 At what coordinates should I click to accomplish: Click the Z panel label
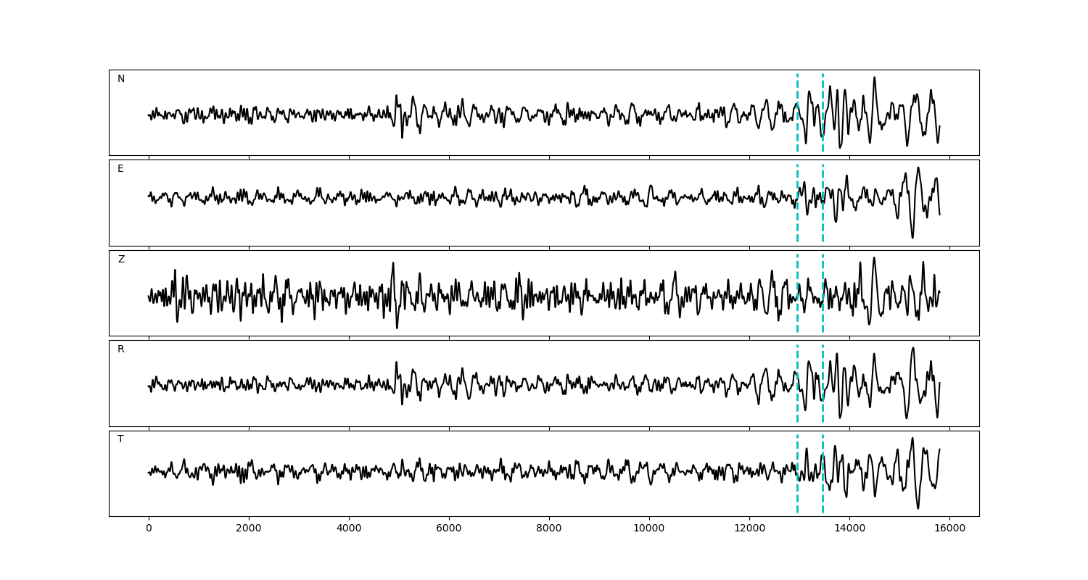coord(121,260)
